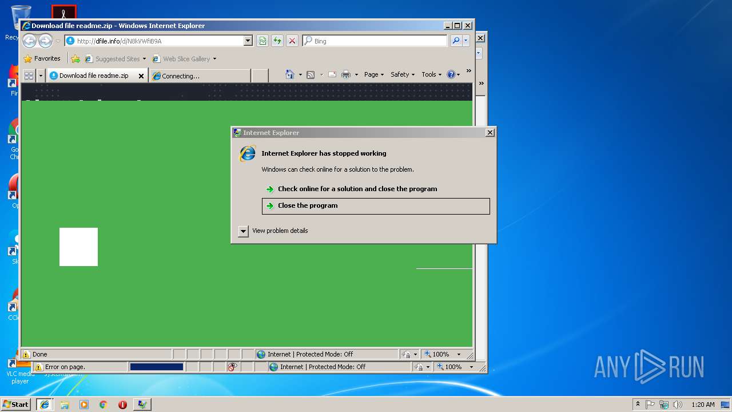Toggle the Compatibility View icon

262,41
